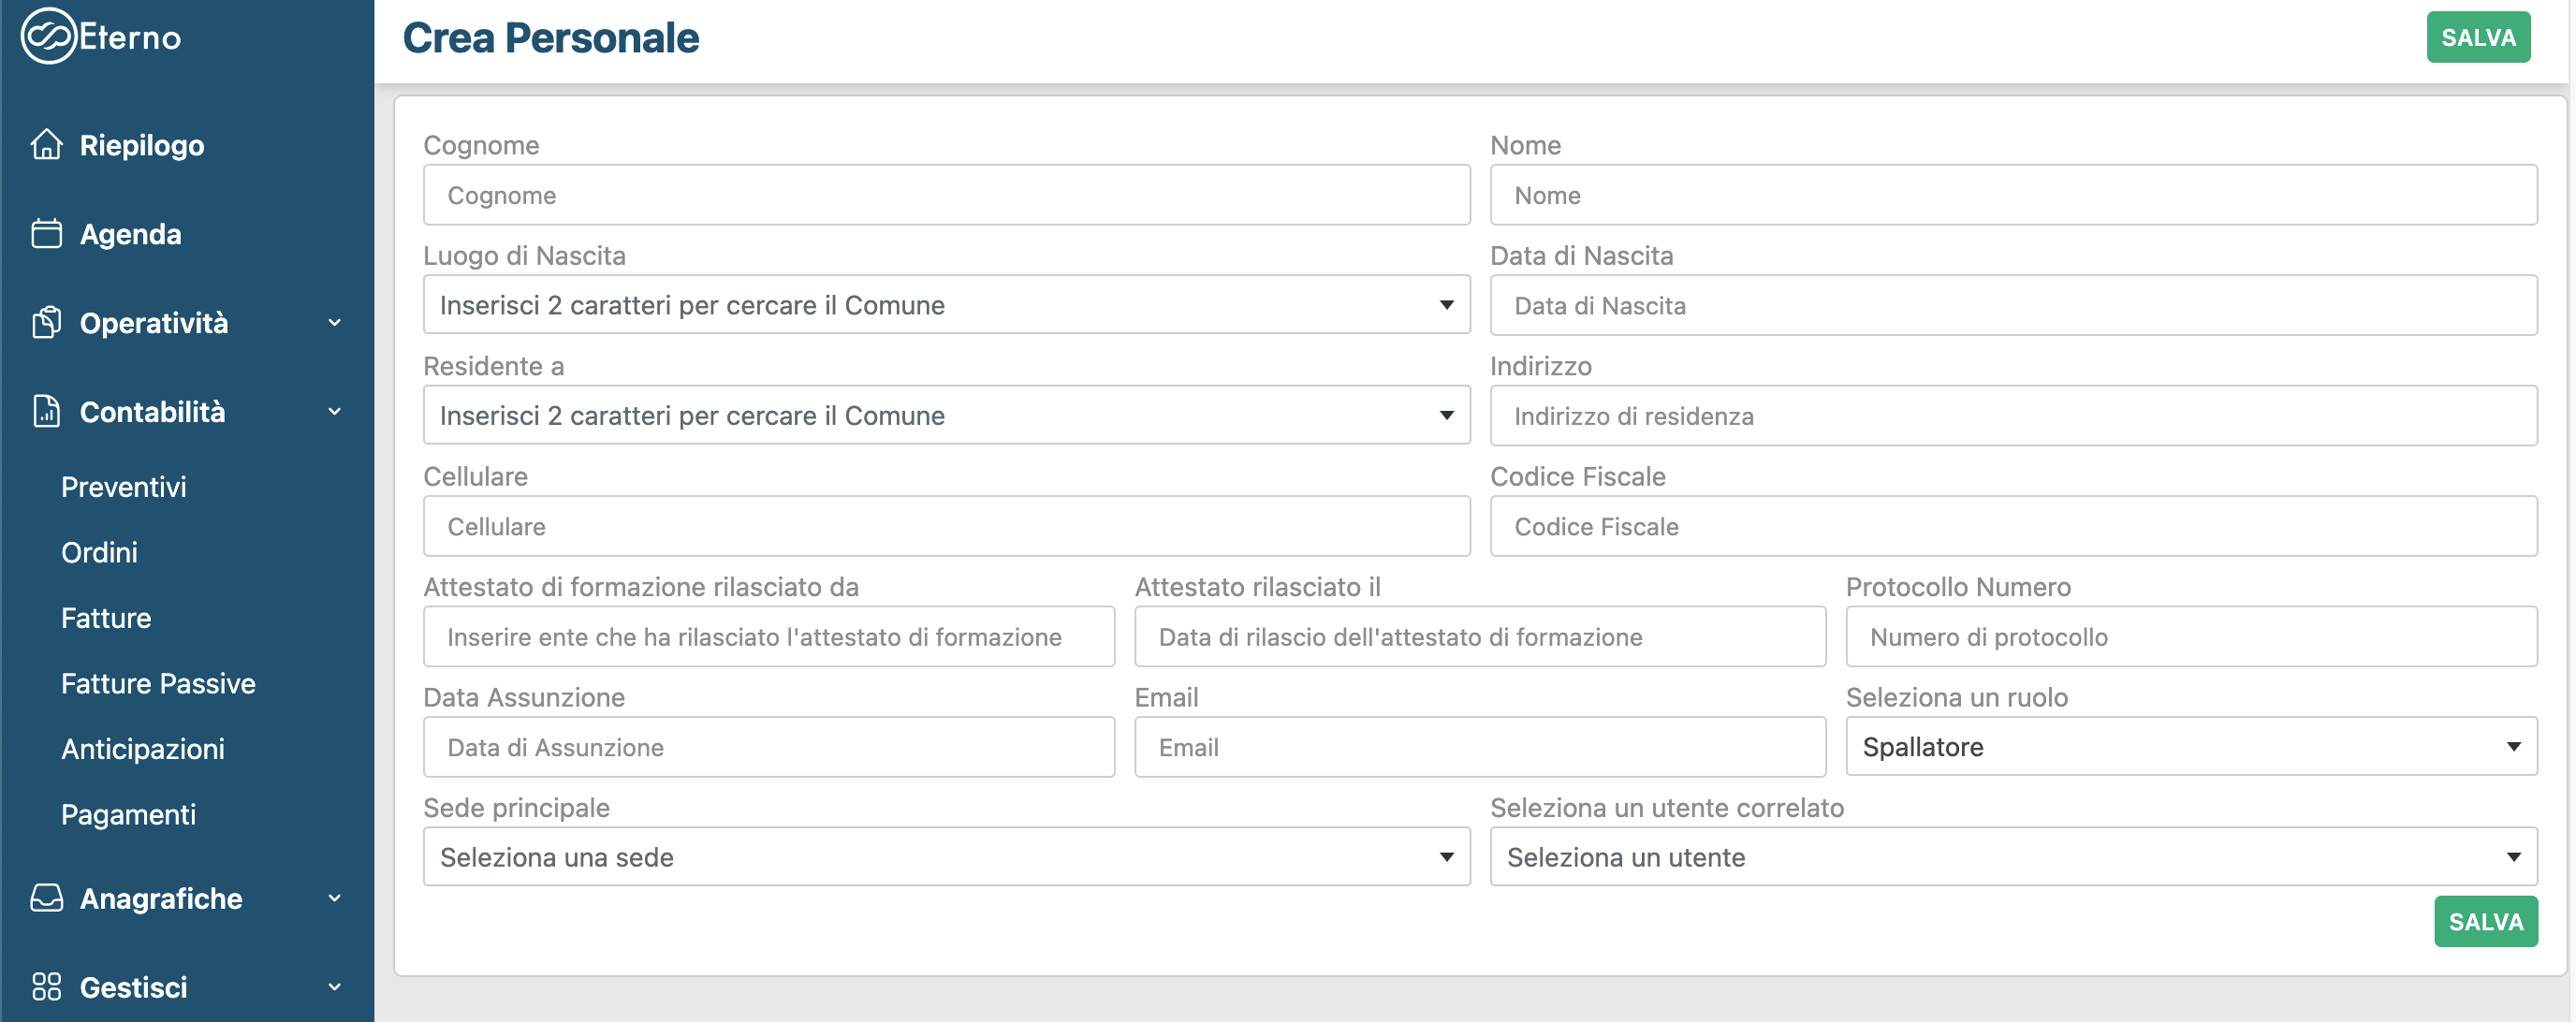
Task: Click the Contabilità document icon
Action: pyautogui.click(x=46, y=412)
